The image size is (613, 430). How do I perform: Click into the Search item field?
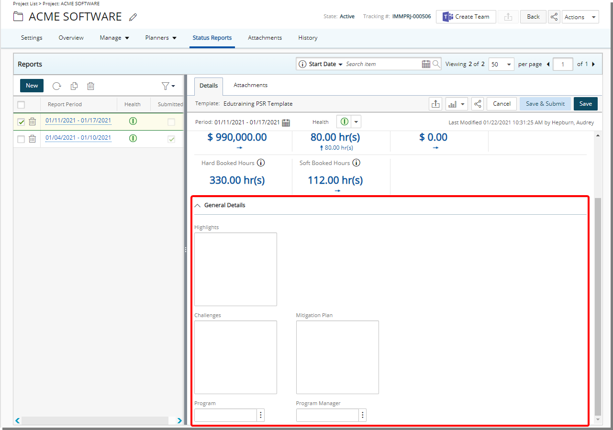(382, 64)
